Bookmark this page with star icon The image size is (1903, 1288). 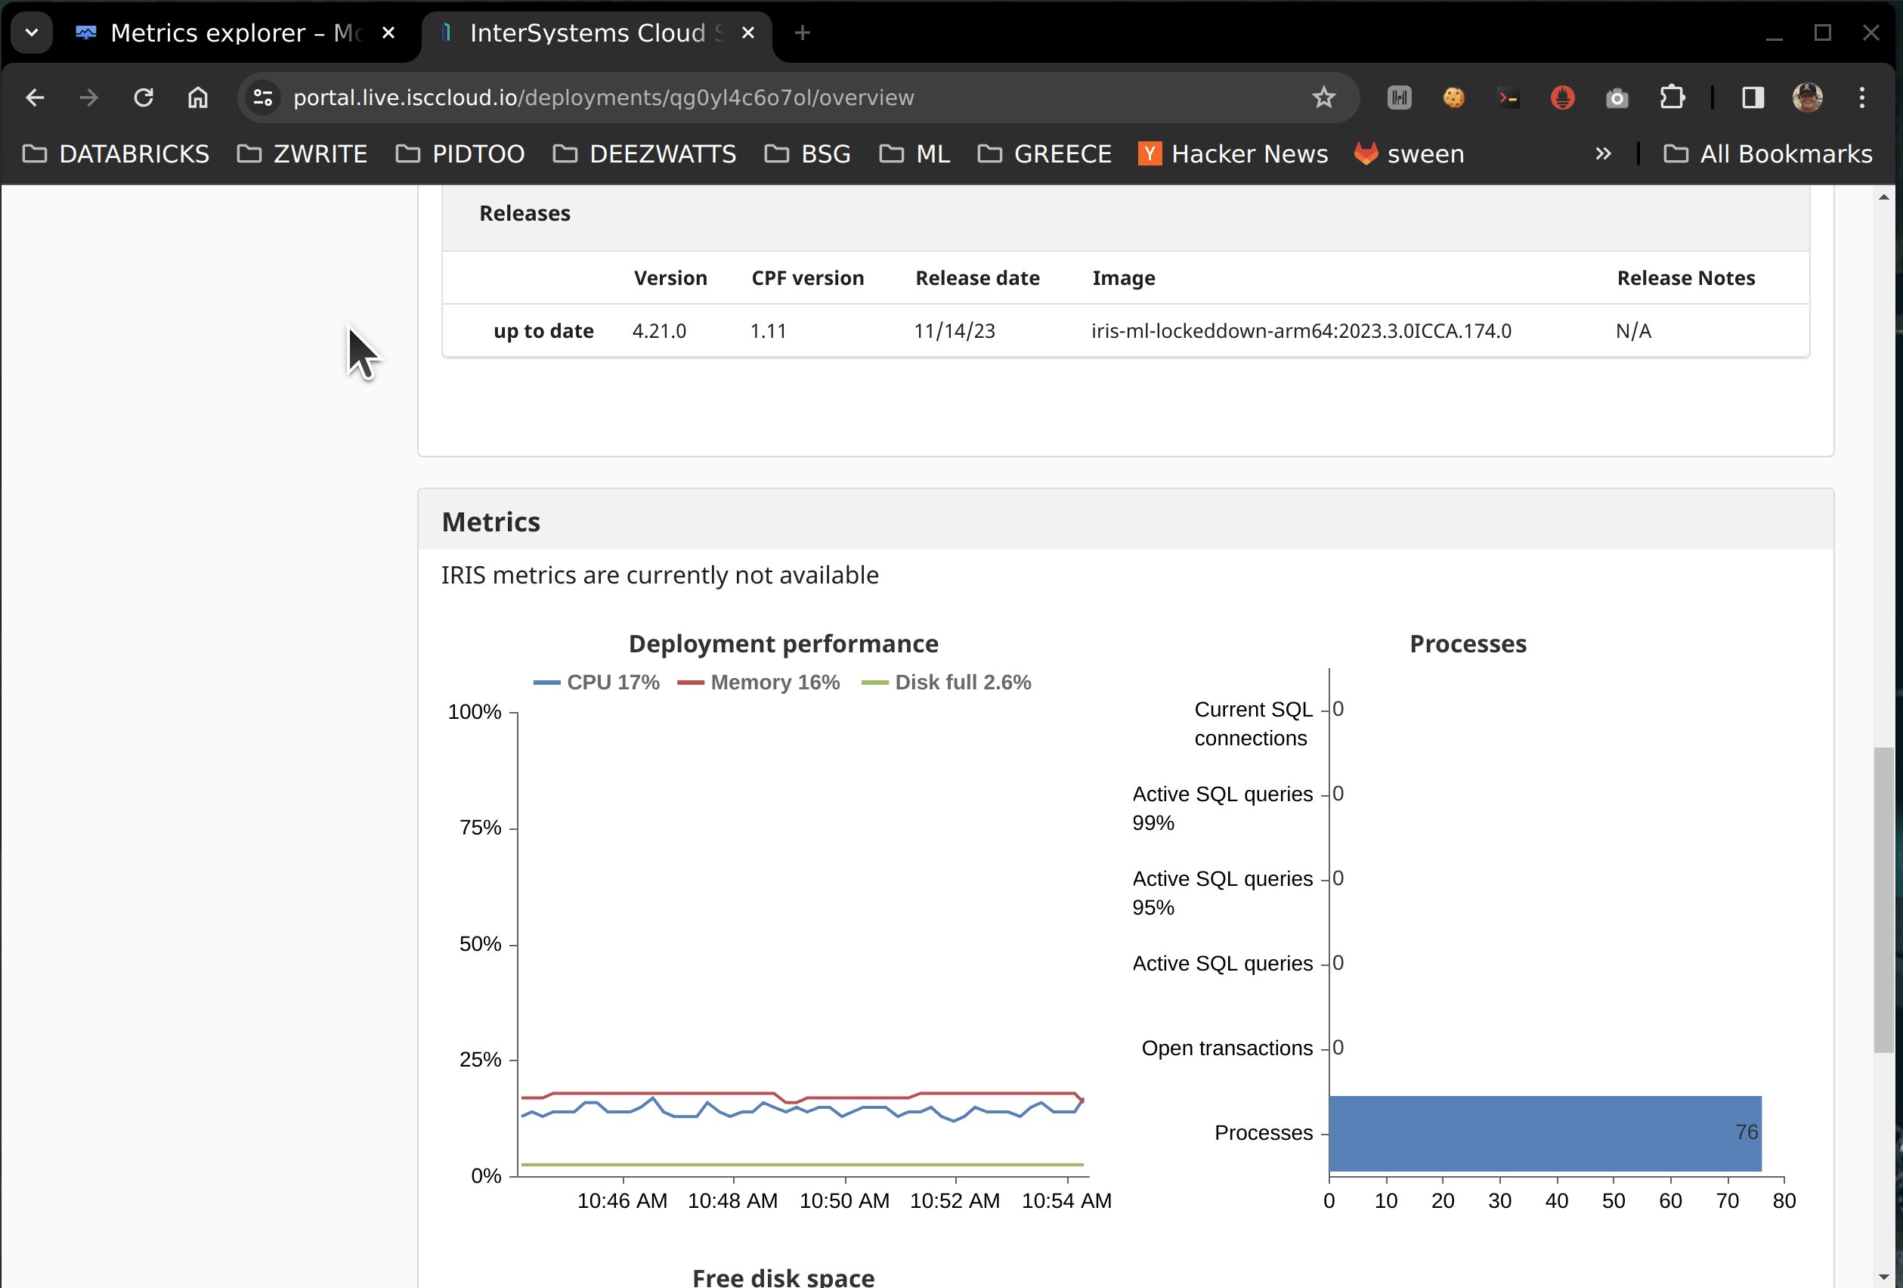click(1323, 98)
